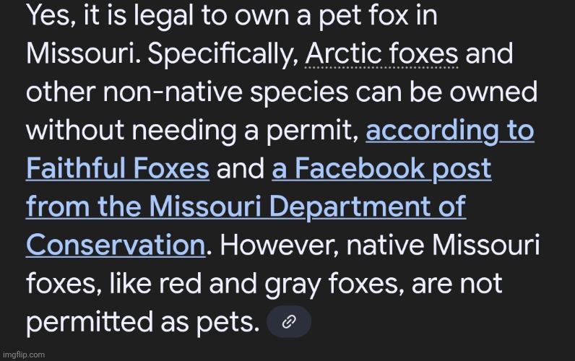Click the word 'Specifically,' in the answer
Viewport: 575px width, 361px height.
tap(223, 54)
